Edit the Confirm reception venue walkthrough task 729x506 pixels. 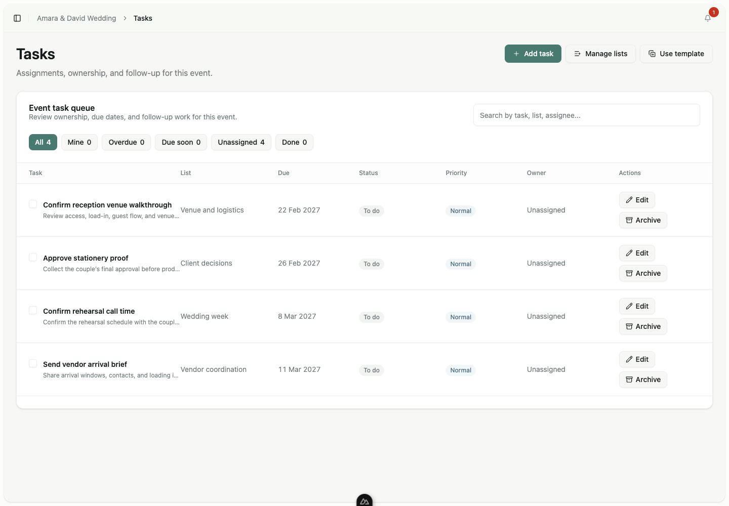coord(637,200)
